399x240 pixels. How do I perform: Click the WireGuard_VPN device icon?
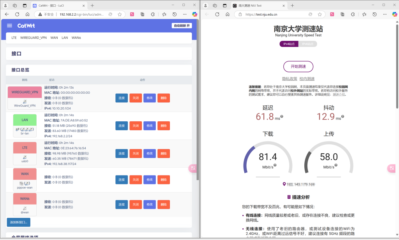25,102
